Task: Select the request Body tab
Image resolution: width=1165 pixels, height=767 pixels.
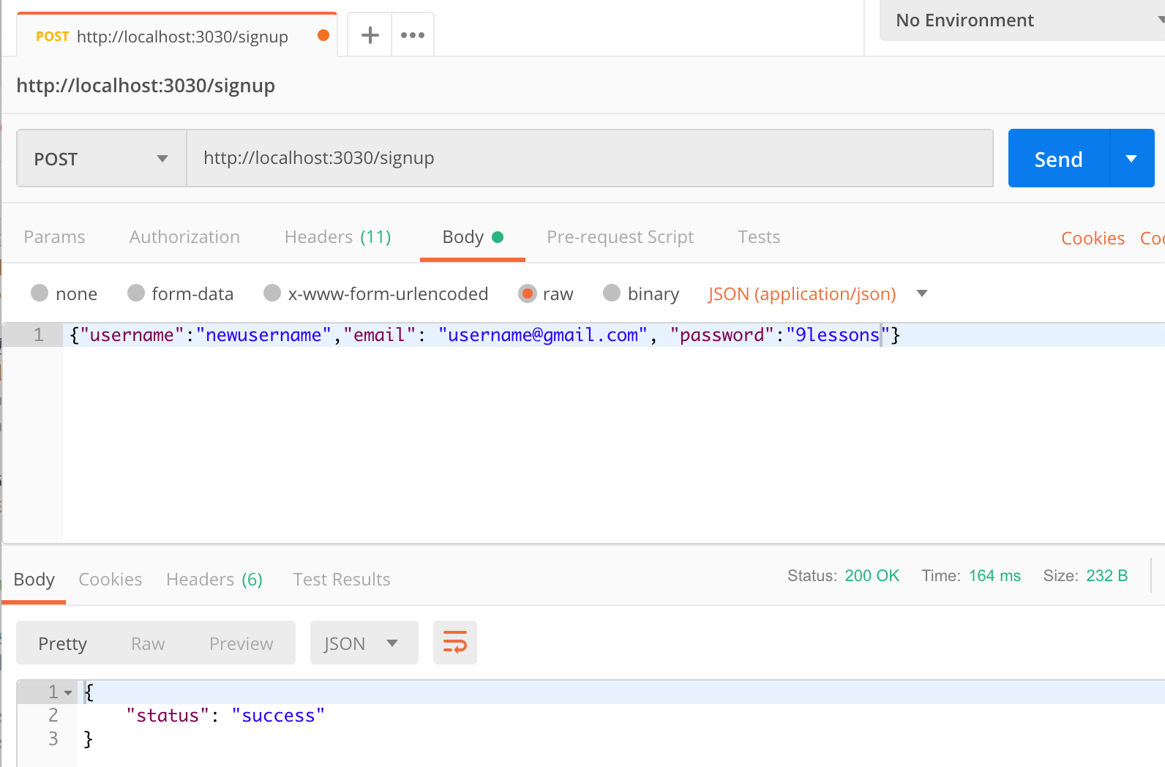Action: (x=473, y=237)
